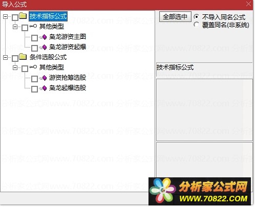
Task: Click the key icon of 其他类型 under 技术指标公式
Action: 33,26
